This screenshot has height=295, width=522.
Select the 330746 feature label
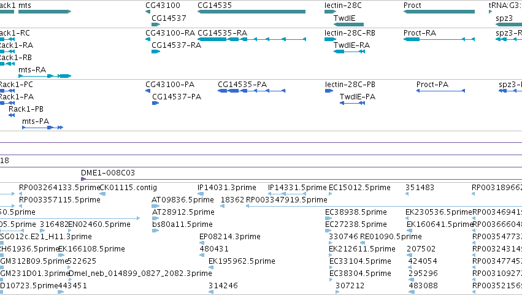(344, 237)
